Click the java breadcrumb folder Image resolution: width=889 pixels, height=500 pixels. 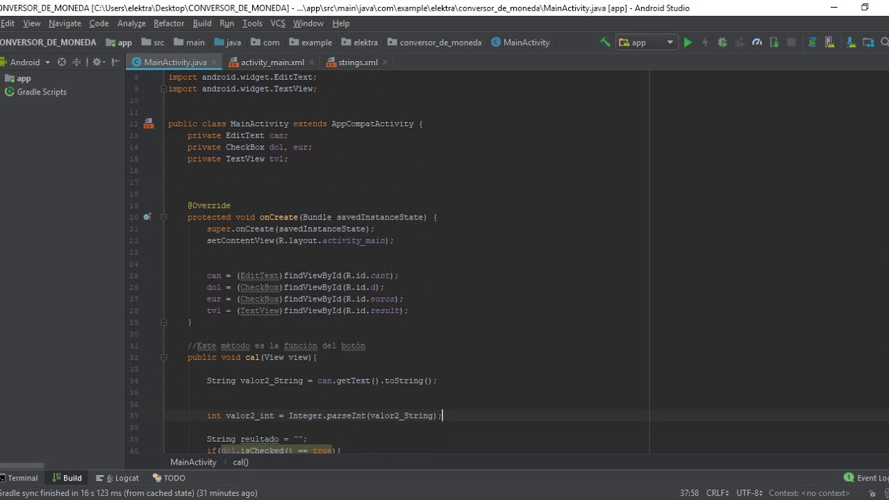point(227,42)
